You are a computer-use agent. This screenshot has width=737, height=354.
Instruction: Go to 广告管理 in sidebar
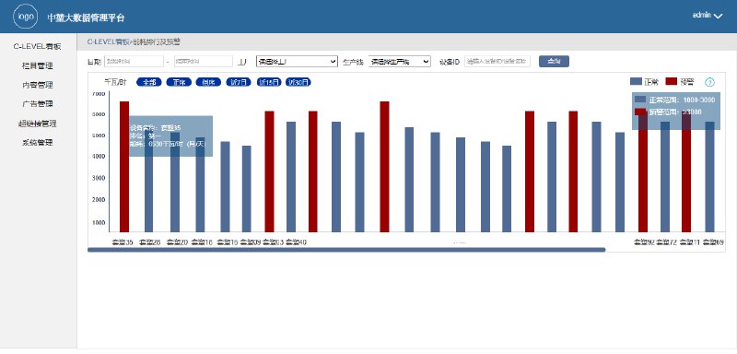pos(37,104)
